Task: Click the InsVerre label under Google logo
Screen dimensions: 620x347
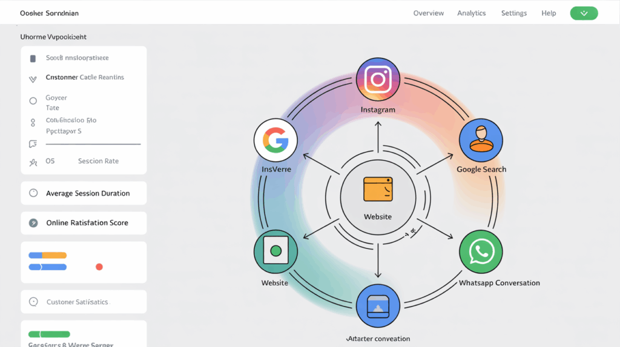Action: click(x=276, y=169)
